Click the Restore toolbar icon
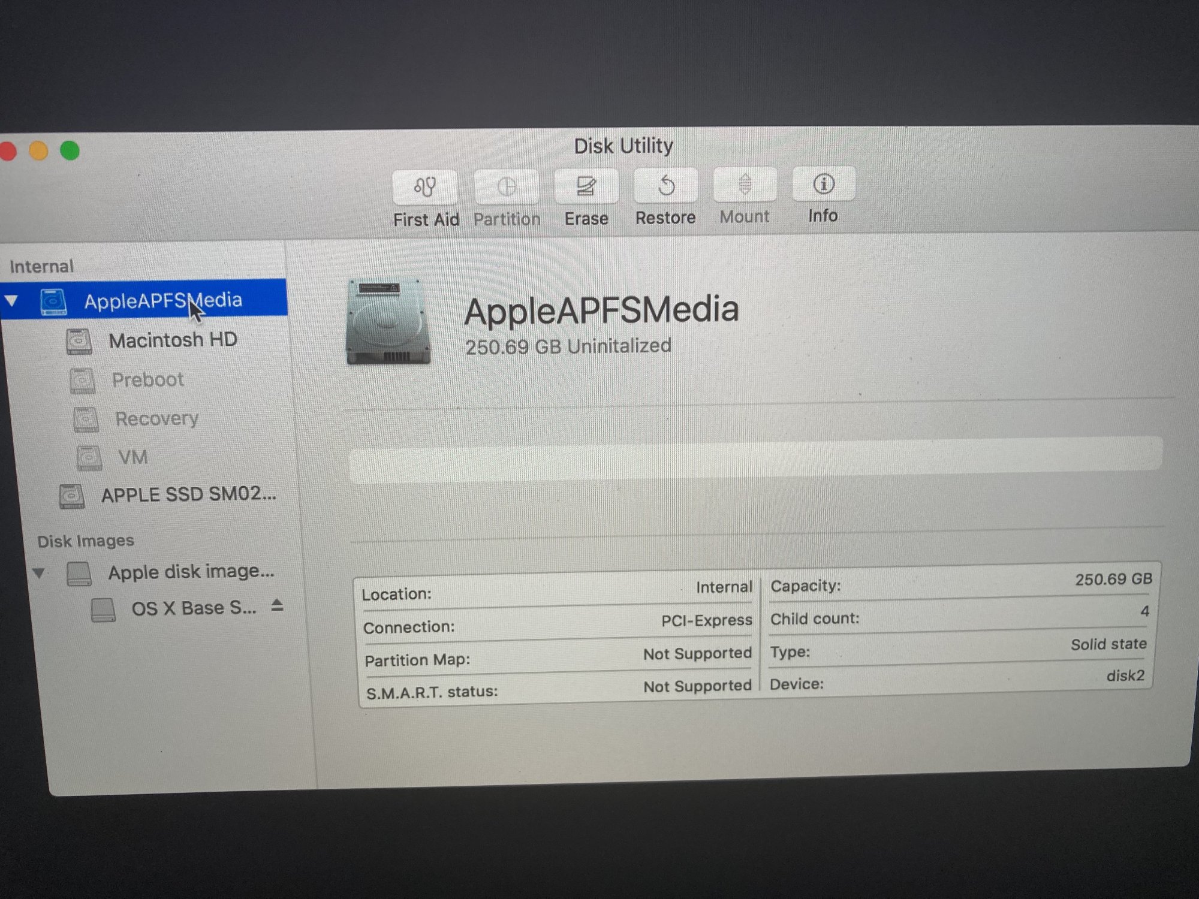This screenshot has height=899, width=1199. click(x=665, y=185)
